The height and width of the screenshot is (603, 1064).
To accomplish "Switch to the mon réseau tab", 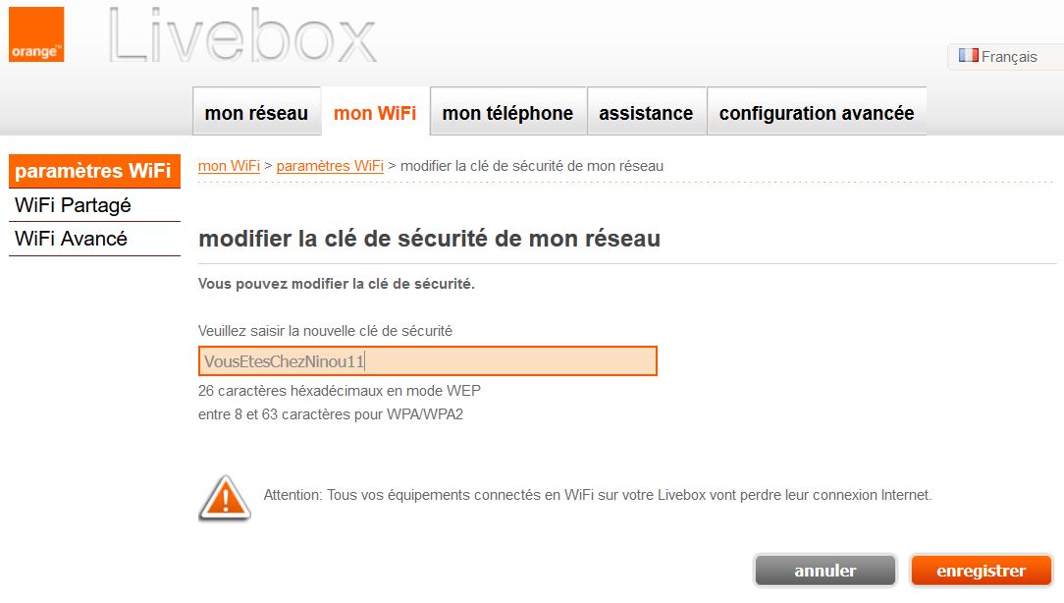I will (x=256, y=114).
